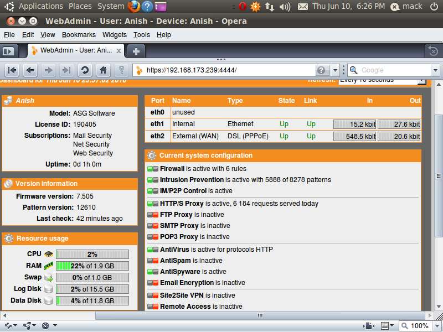This screenshot has width=443, height=332.
Task: Open the File menu
Action: [x=9, y=35]
